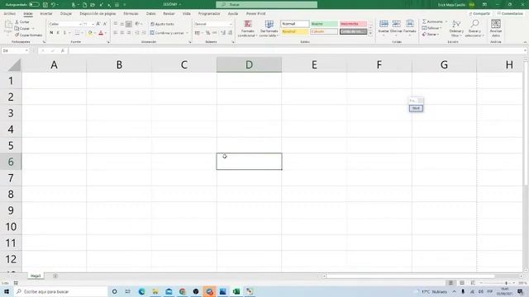529x297 pixels.
Task: Select the Hoja1 sheet tab
Action: pos(36,276)
